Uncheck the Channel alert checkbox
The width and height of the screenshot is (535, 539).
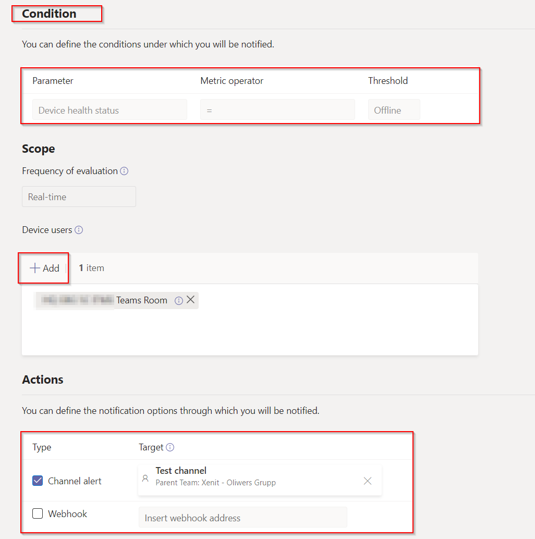[38, 481]
